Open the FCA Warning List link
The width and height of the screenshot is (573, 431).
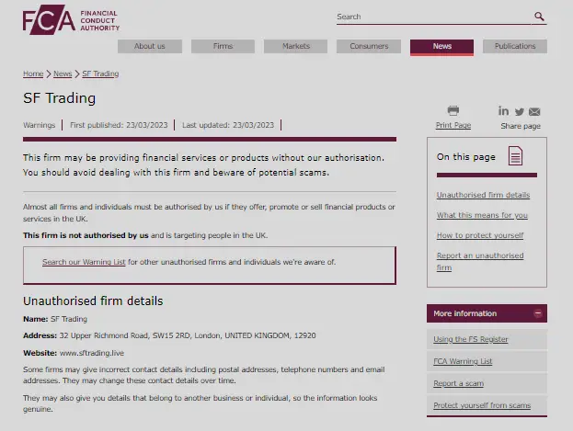pos(463,361)
